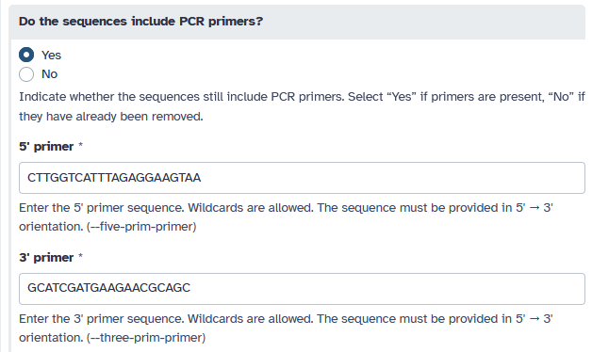This screenshot has width=592, height=352.
Task: Click the "5' primer" field label
Action: coord(46,147)
